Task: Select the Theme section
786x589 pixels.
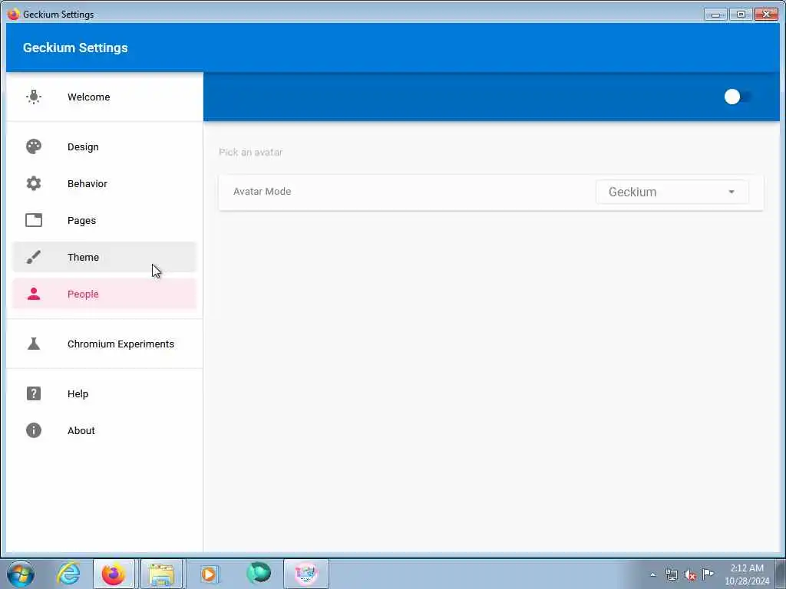Action: pyautogui.click(x=104, y=257)
